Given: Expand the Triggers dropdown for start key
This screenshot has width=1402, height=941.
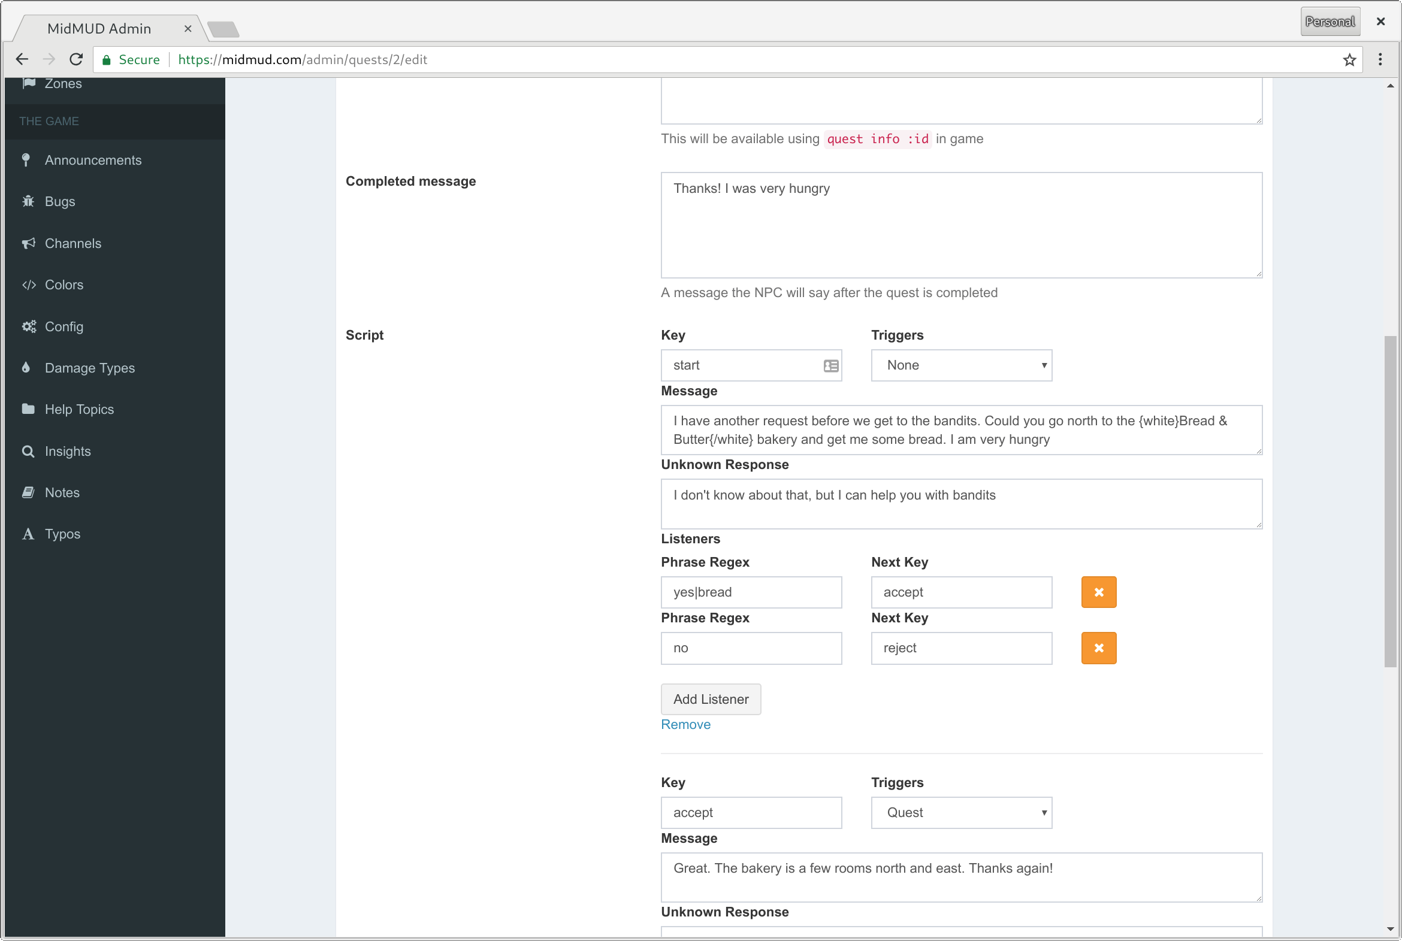Looking at the screenshot, I should (961, 364).
